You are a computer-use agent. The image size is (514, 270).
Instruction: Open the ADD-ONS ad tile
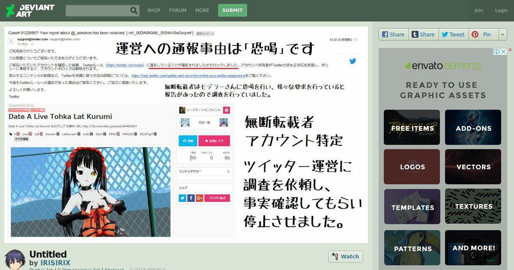tap(473, 127)
